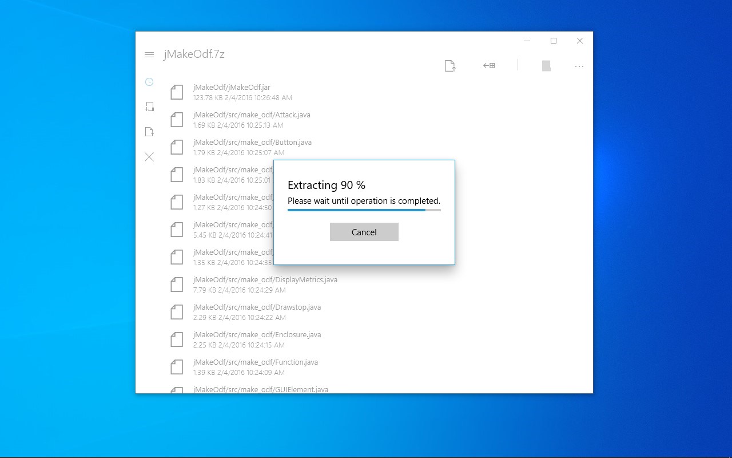Click the extraction progress bar
Viewport: 732px width, 458px height.
pyautogui.click(x=364, y=210)
